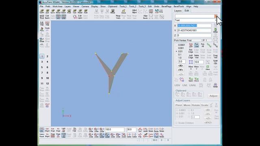Click the Pan camera icon
Image resolution: width=260 pixels, height=146 pixels.
pyautogui.click(x=140, y=135)
